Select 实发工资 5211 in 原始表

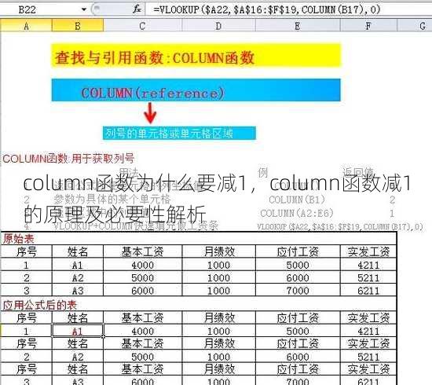click(368, 277)
